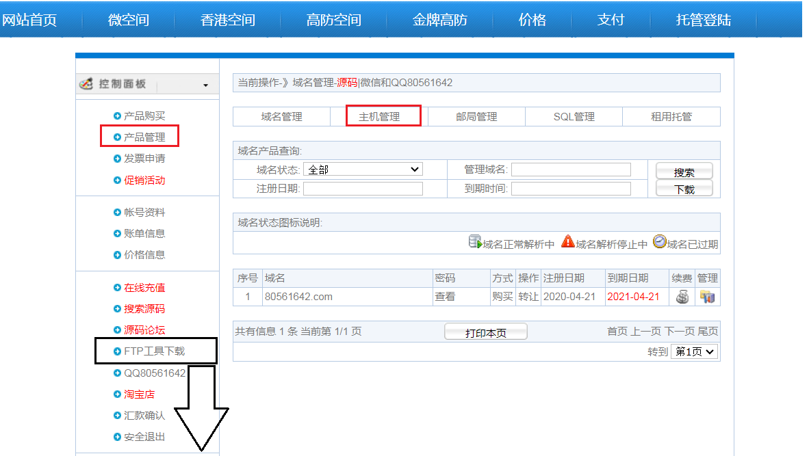The image size is (809, 456).
Task: Click the 搜索 search button
Action: tap(684, 172)
